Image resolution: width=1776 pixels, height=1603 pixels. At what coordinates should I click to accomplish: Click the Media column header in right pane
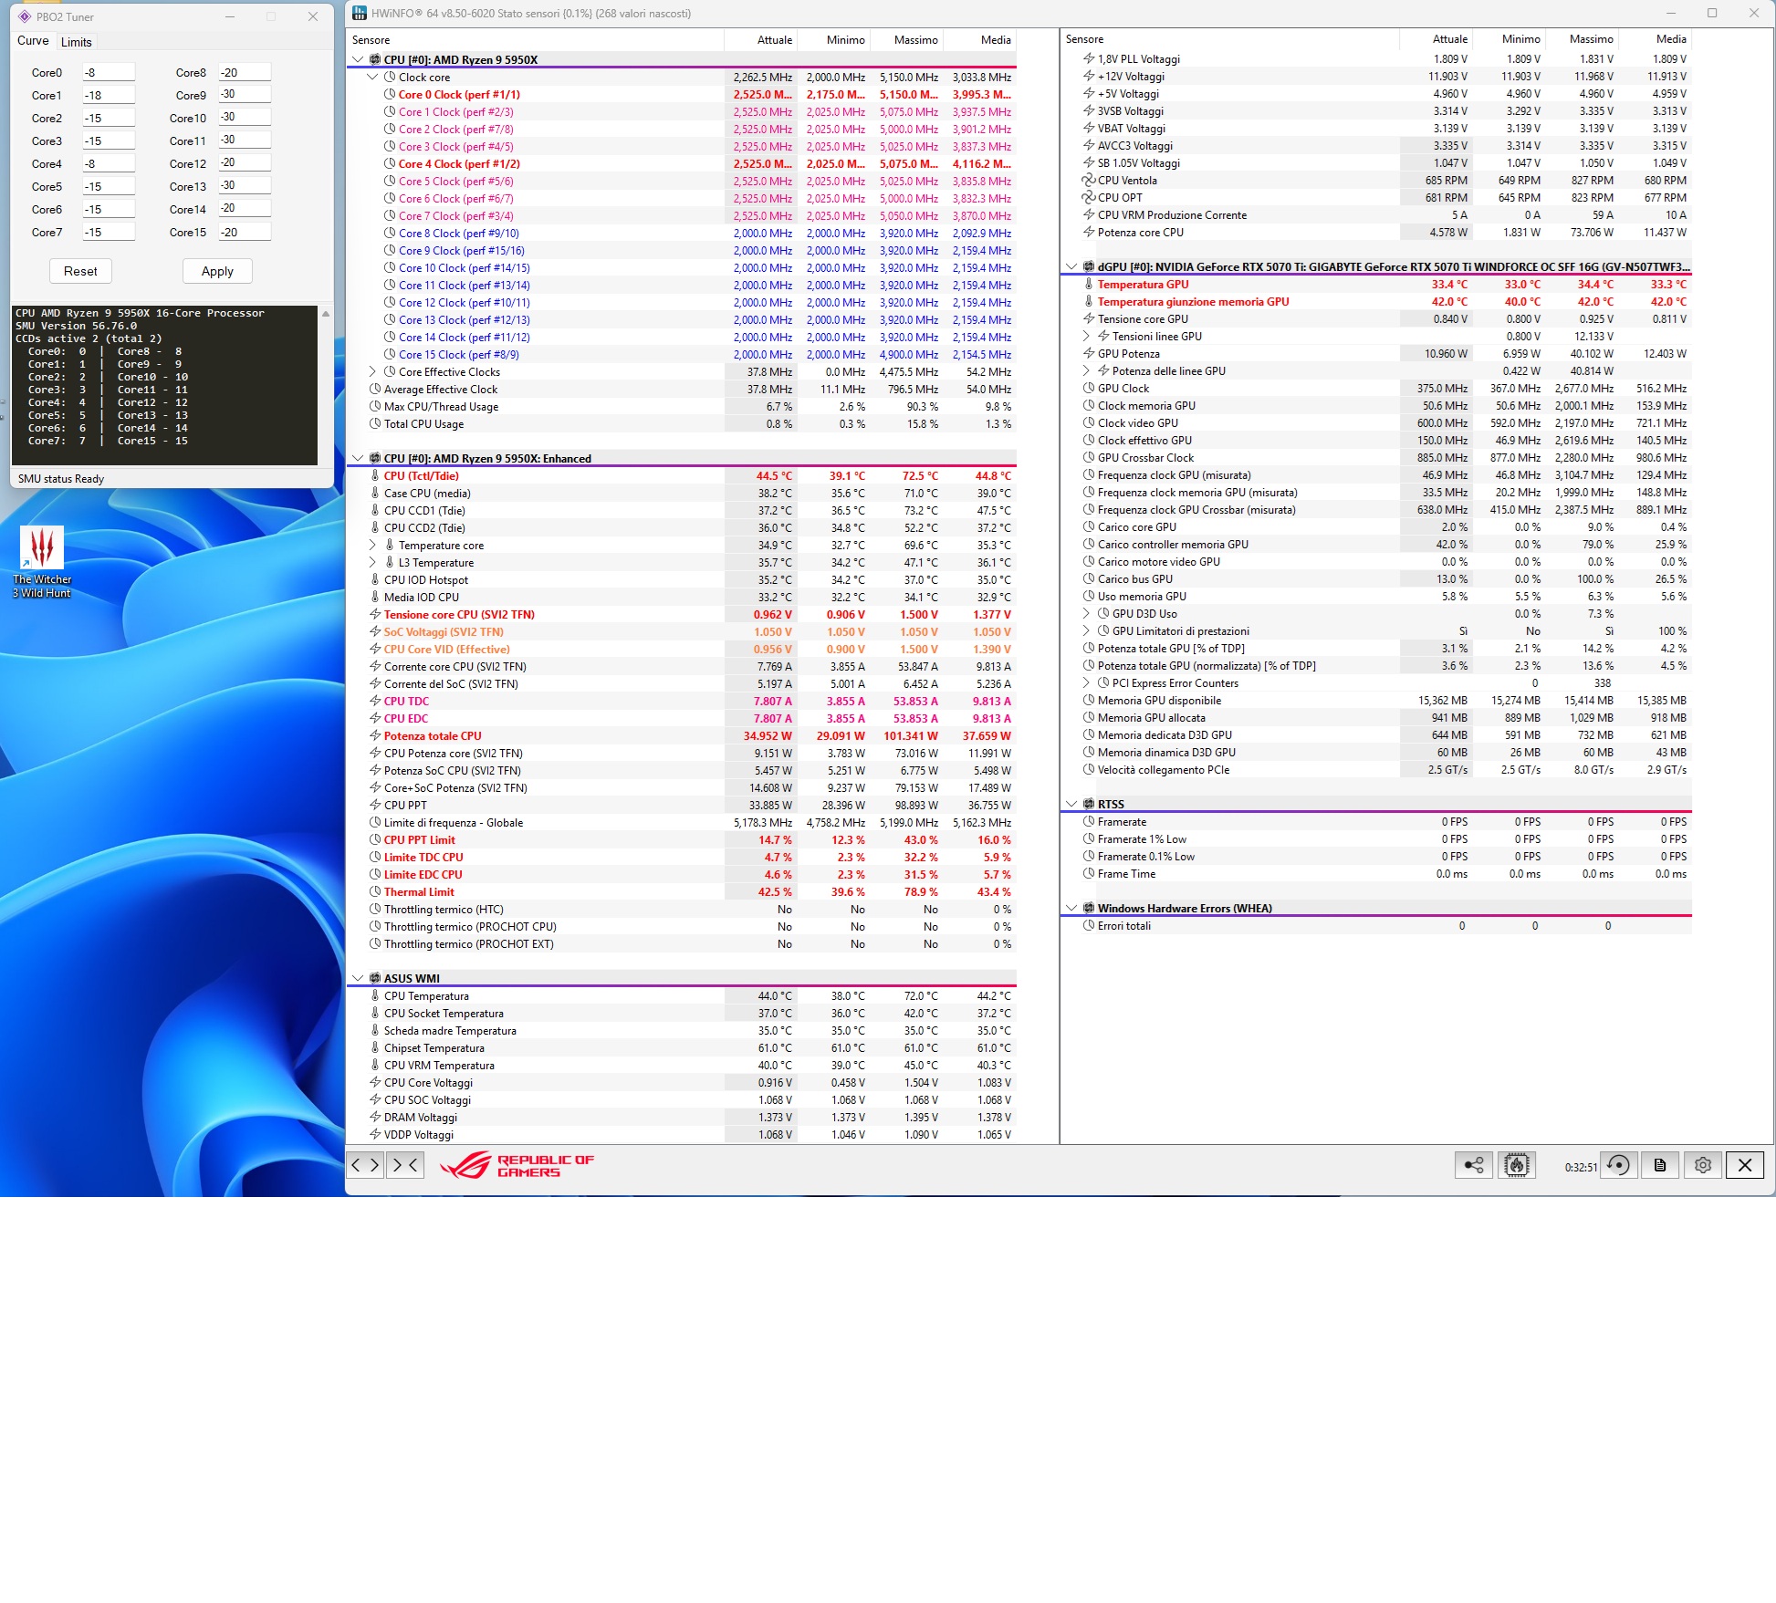pyautogui.click(x=1656, y=39)
